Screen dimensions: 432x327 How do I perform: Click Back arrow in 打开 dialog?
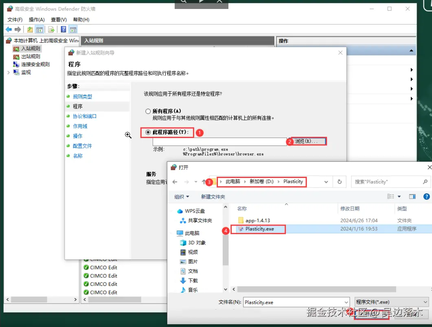coord(175,182)
